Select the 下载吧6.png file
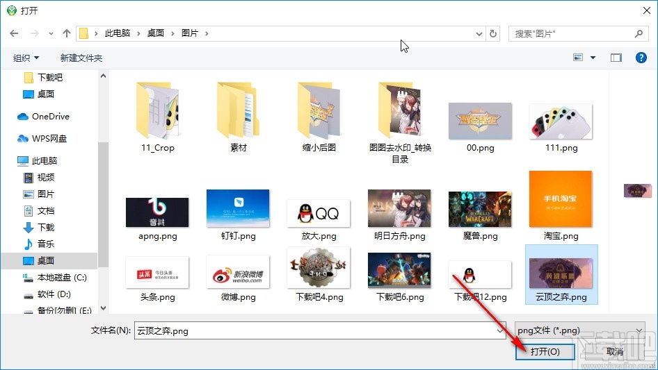Viewport: 658px width, 370px height. 399,277
